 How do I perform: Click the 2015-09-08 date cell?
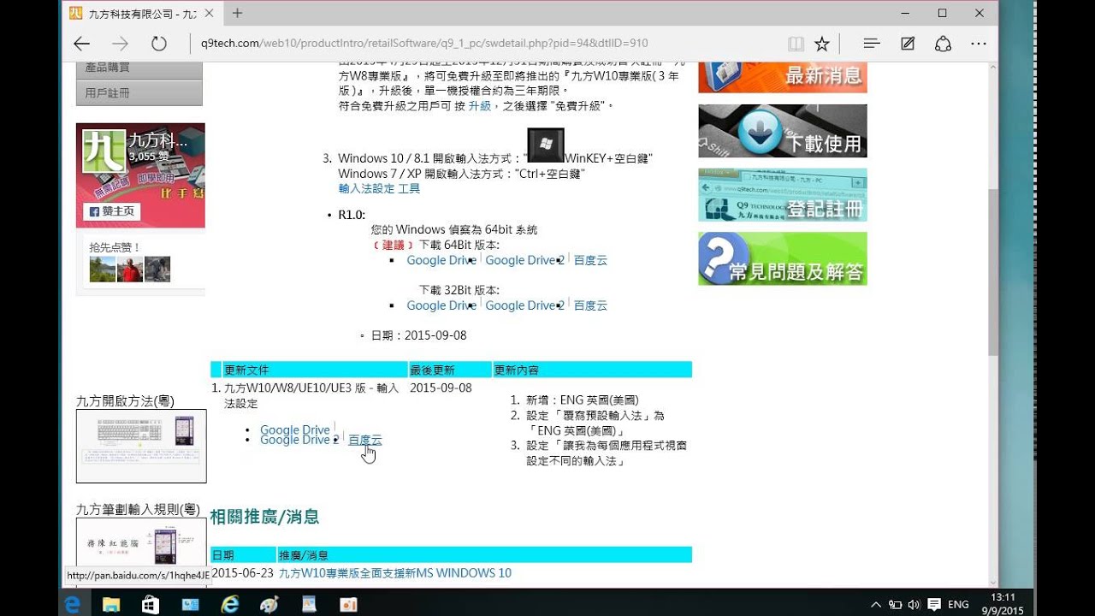click(441, 388)
